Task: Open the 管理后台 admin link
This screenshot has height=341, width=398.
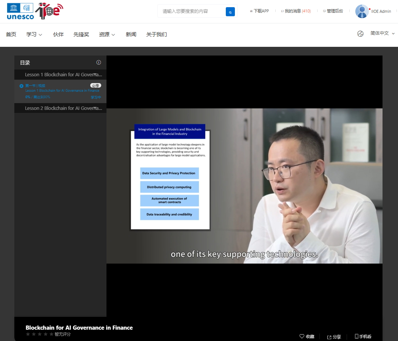Action: coord(335,11)
